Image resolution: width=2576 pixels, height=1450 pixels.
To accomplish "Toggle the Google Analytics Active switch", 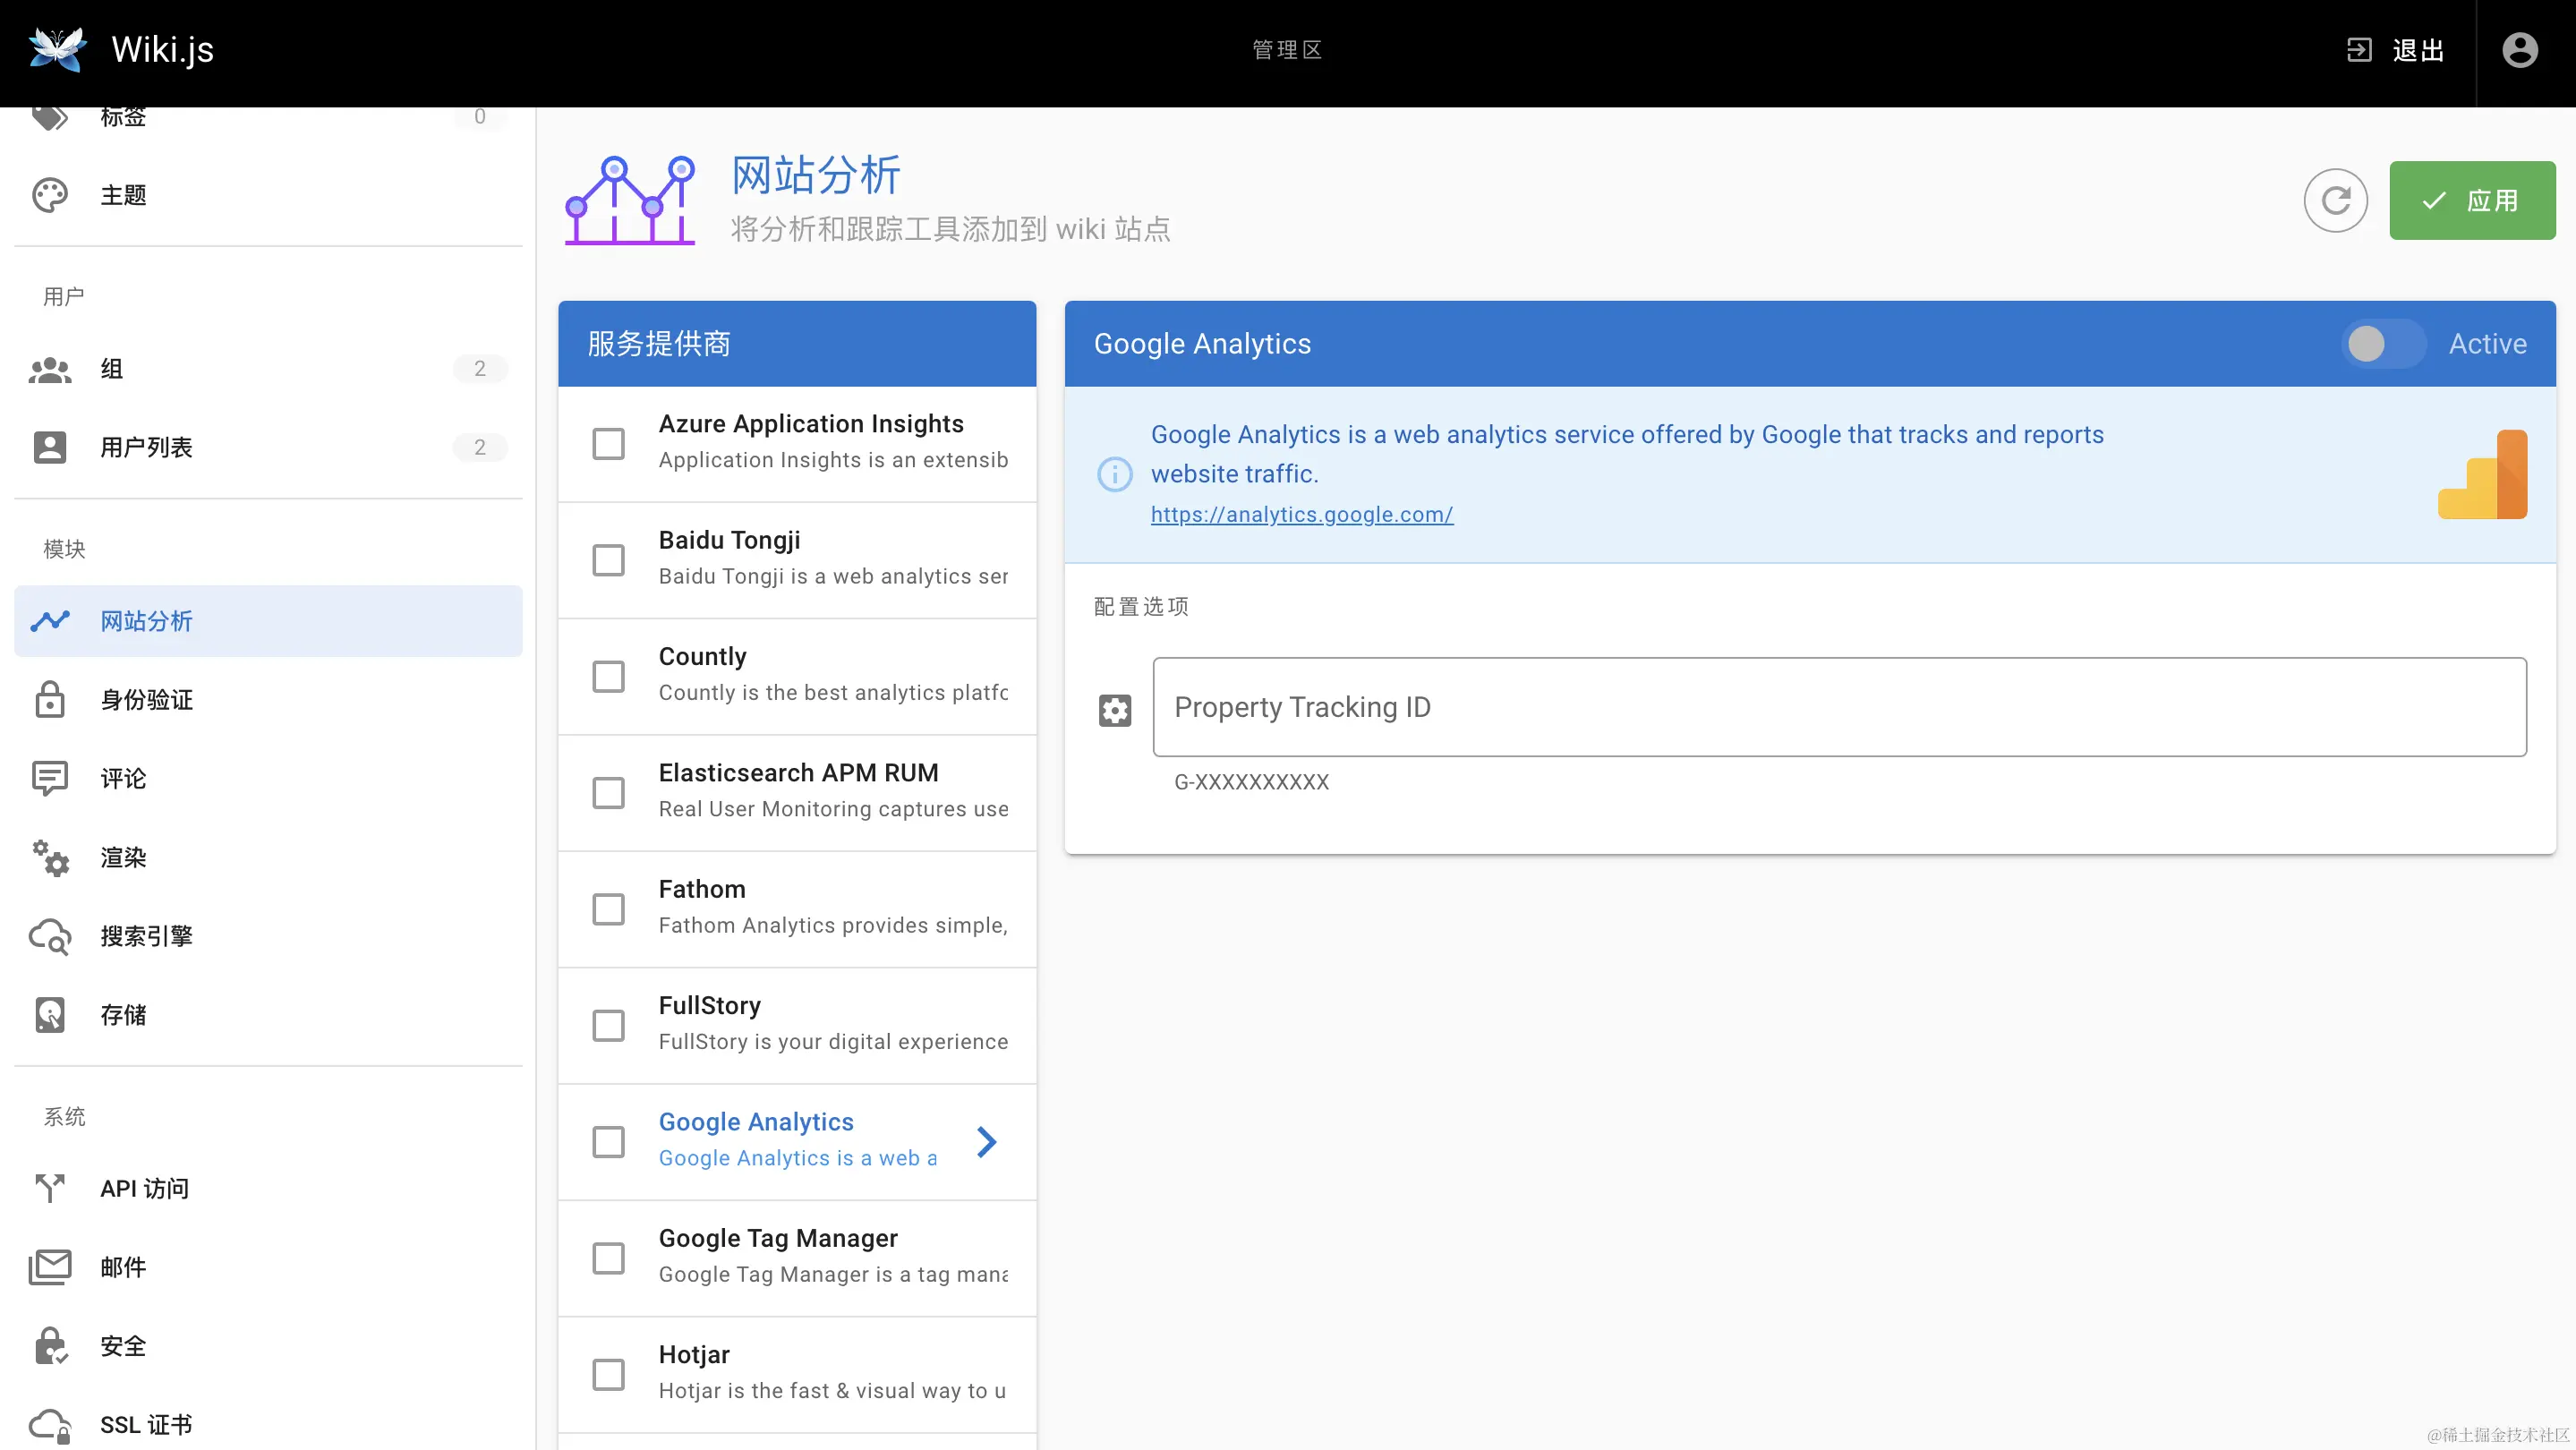I will (2383, 344).
